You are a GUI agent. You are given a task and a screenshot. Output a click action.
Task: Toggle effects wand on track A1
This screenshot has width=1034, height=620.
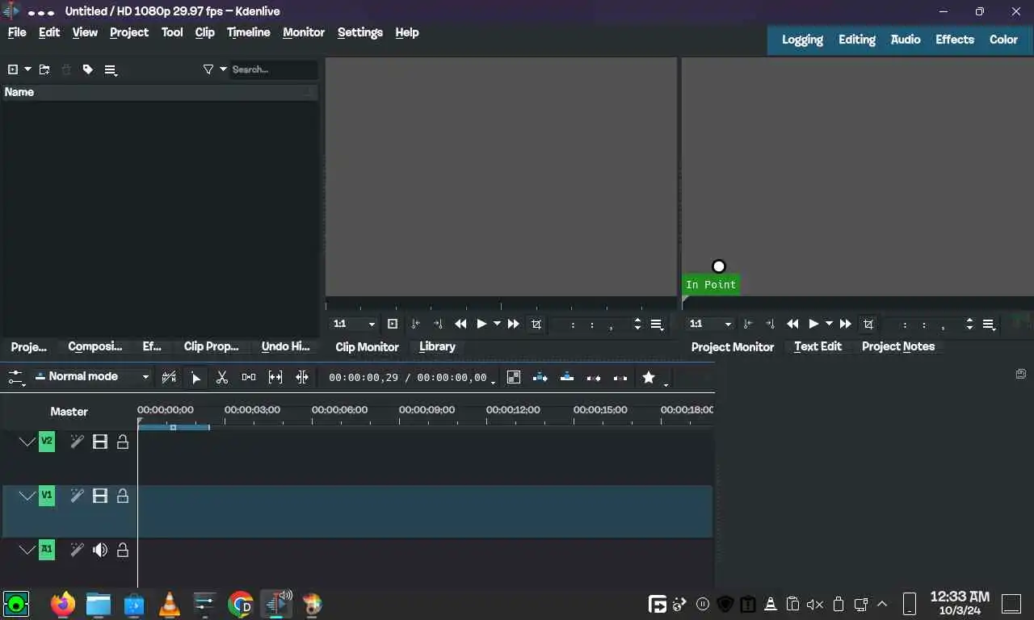coord(77,550)
